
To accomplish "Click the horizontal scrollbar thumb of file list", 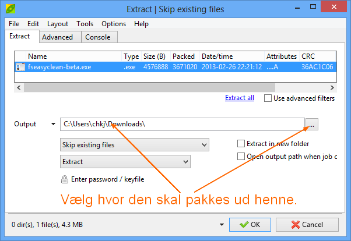I will tap(149, 88).
